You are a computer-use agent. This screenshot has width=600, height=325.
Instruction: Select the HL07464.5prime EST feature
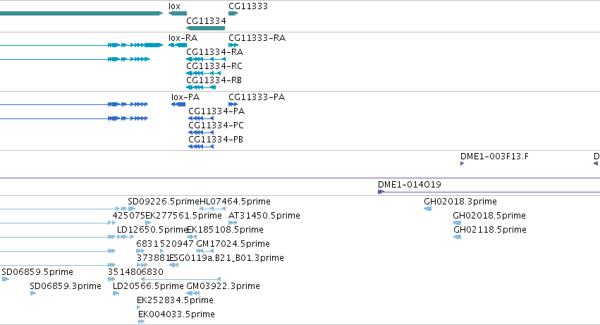point(213,209)
